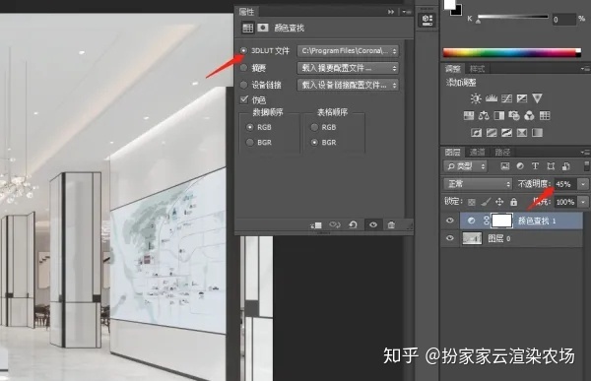Hide the 颜色查找 1 layer

coord(450,221)
